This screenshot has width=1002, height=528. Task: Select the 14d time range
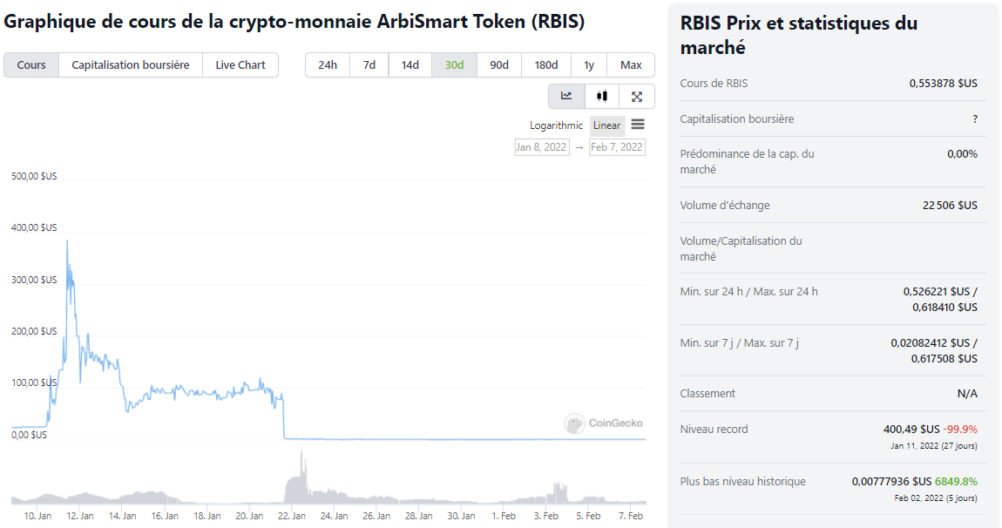[x=410, y=64]
